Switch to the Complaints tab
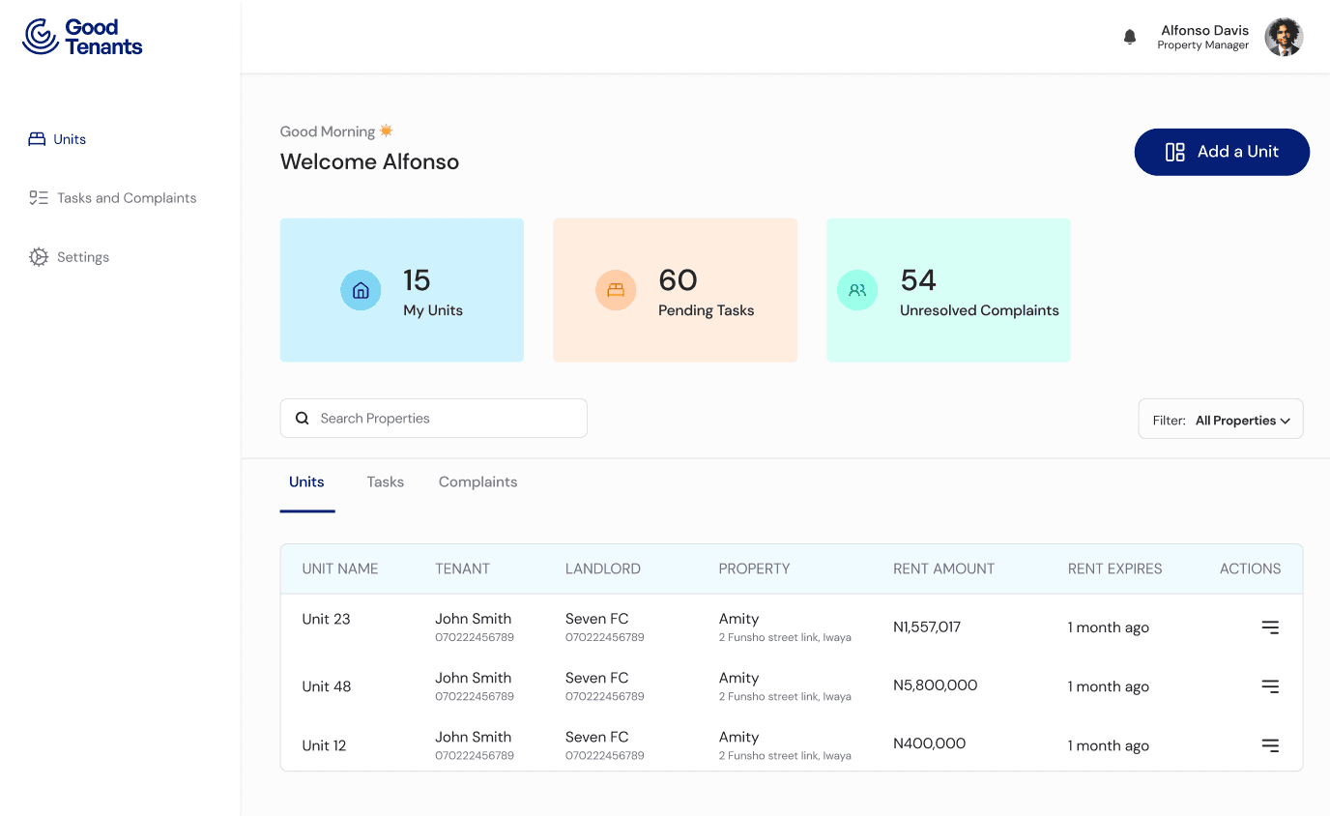Screen dimensions: 1330x816 [x=477, y=481]
